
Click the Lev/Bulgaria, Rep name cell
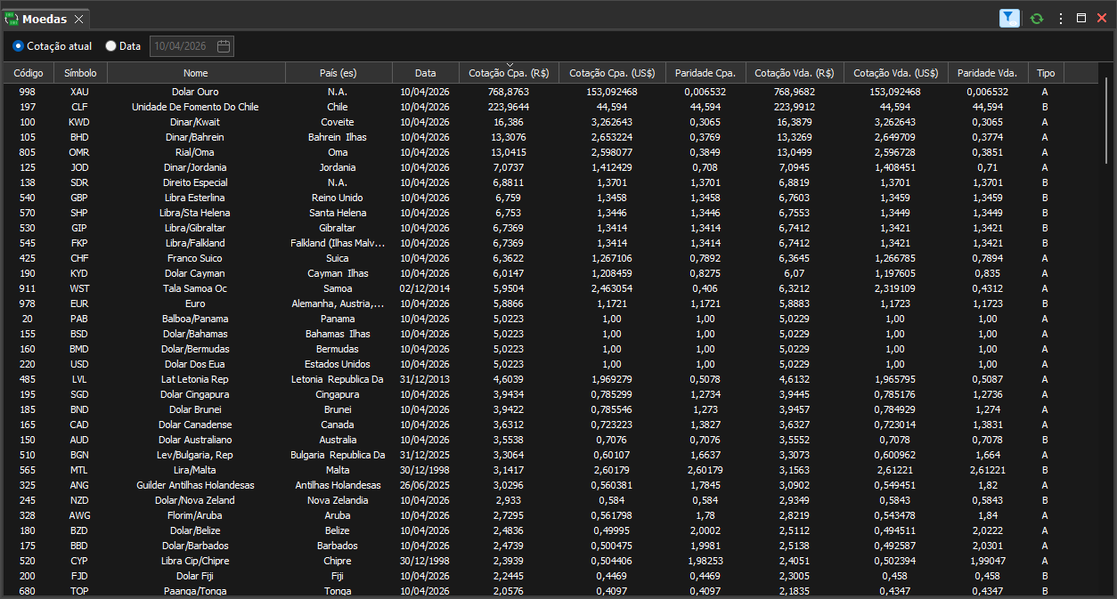tap(195, 455)
